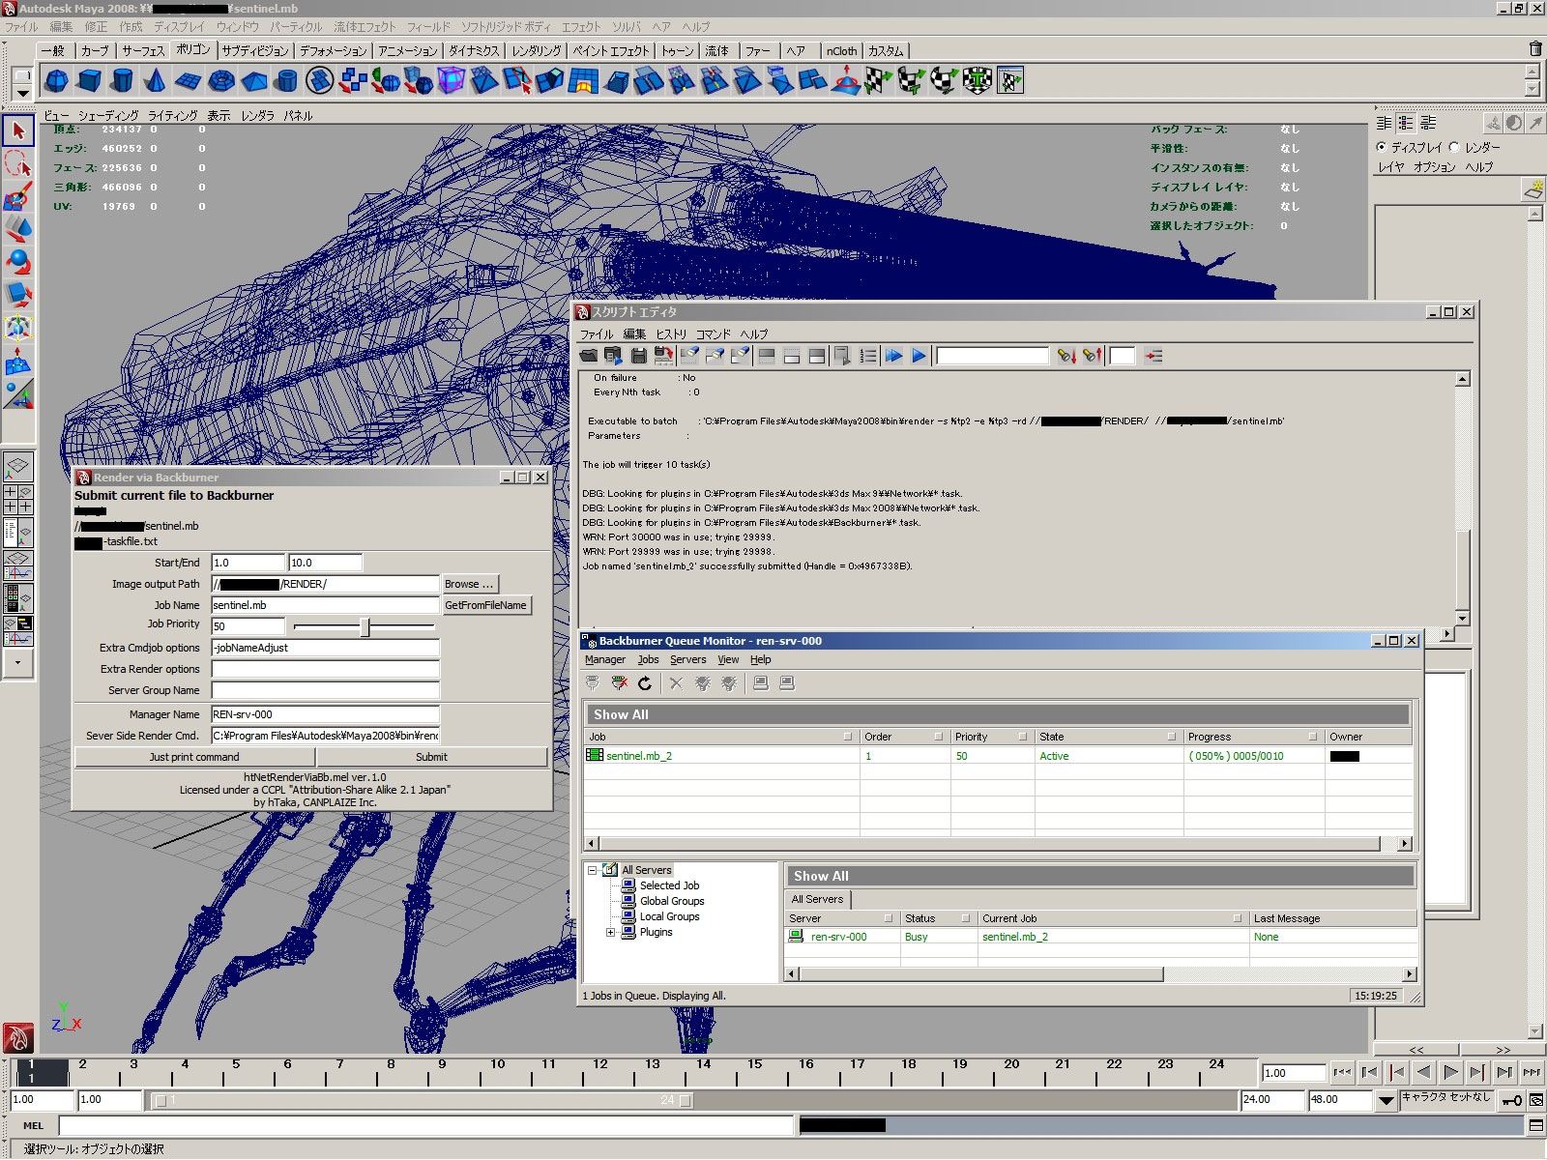The height and width of the screenshot is (1160, 1547).
Task: Toggle the Priority column header box
Action: click(x=1022, y=737)
